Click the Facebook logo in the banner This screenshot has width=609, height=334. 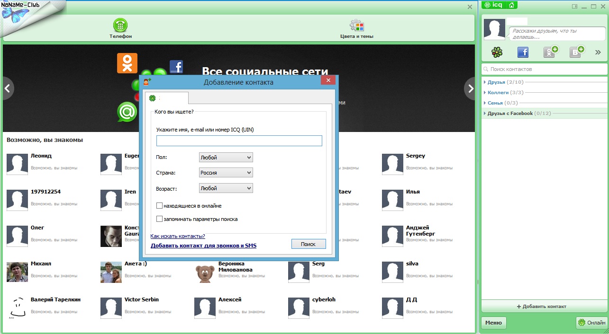pyautogui.click(x=176, y=67)
